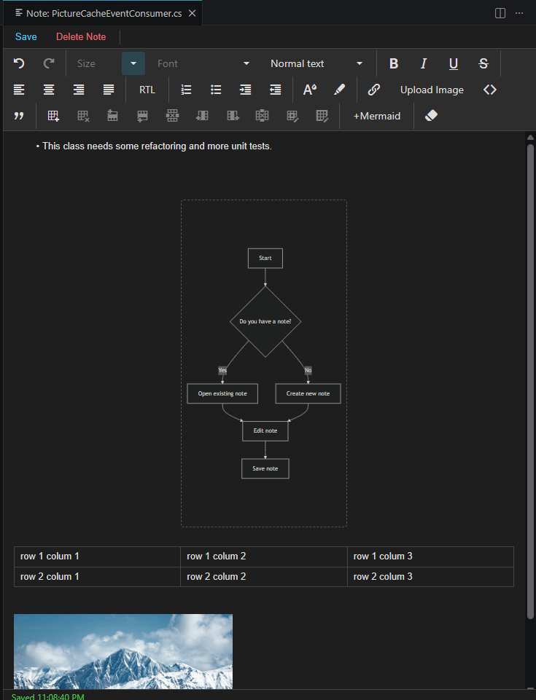Image resolution: width=536 pixels, height=700 pixels.
Task: Click the 'Open existing note' box
Action: (x=222, y=393)
